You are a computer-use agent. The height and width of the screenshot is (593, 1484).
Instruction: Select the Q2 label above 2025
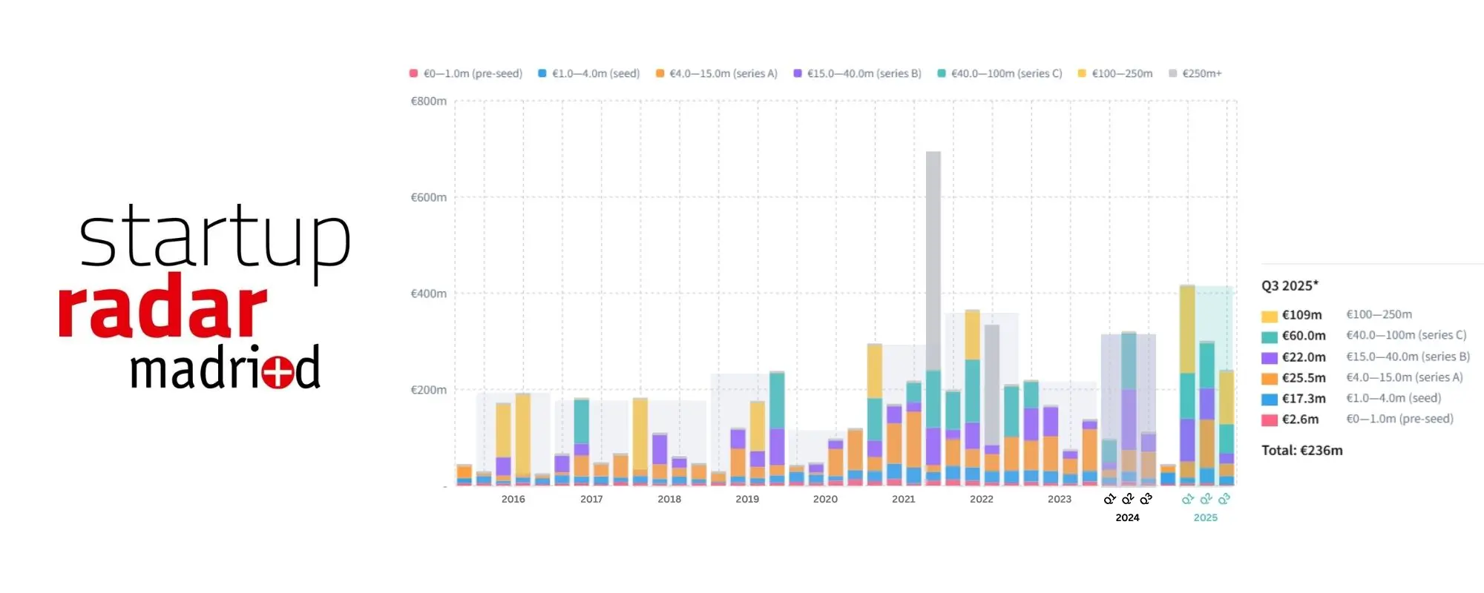coord(1206,499)
